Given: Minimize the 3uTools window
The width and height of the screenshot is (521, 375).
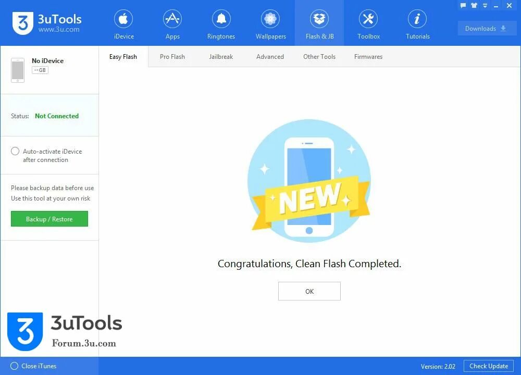Looking at the screenshot, I should point(496,6).
